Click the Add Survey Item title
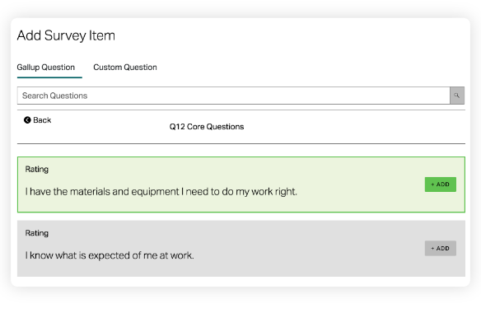Screen dimensions: 481x313 click(x=66, y=35)
